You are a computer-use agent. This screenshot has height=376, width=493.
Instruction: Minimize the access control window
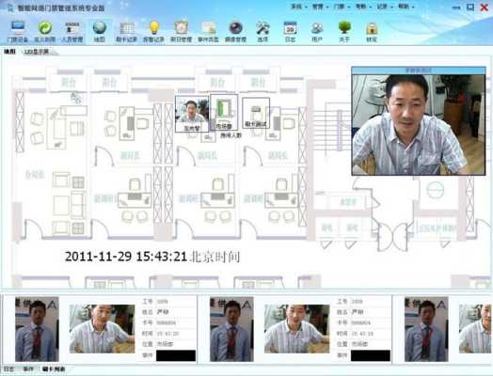coord(456,8)
